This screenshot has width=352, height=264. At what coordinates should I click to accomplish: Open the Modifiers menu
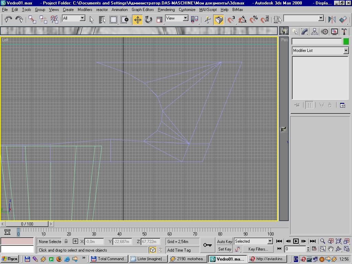[x=85, y=10]
